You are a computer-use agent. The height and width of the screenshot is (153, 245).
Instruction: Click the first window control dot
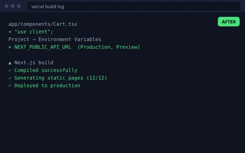click(x=7, y=6)
